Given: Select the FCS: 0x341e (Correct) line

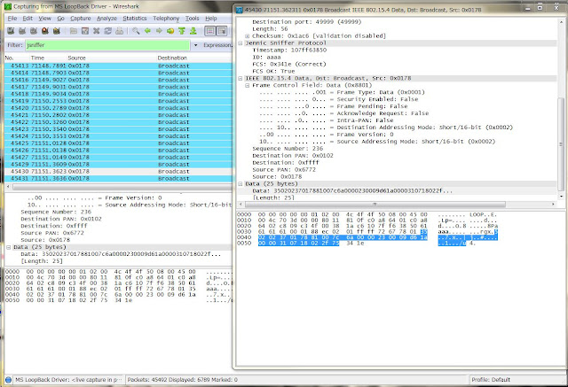Looking at the screenshot, I should tap(289, 65).
